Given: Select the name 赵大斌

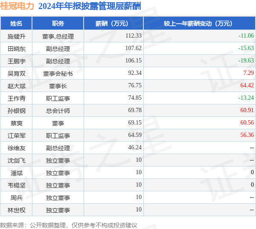Looking at the screenshot, I should click(17, 86).
